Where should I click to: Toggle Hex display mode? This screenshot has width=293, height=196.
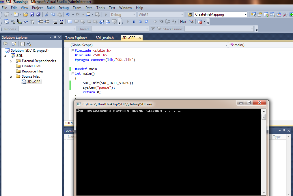[183, 22]
